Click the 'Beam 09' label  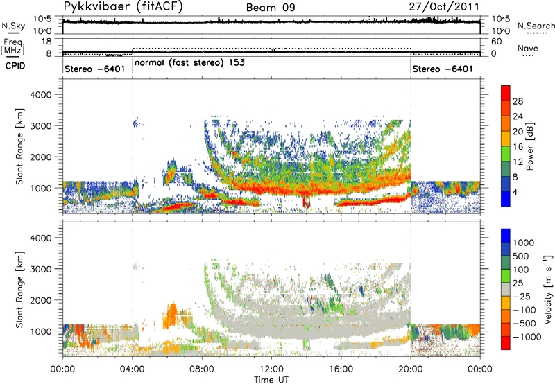[x=271, y=8]
